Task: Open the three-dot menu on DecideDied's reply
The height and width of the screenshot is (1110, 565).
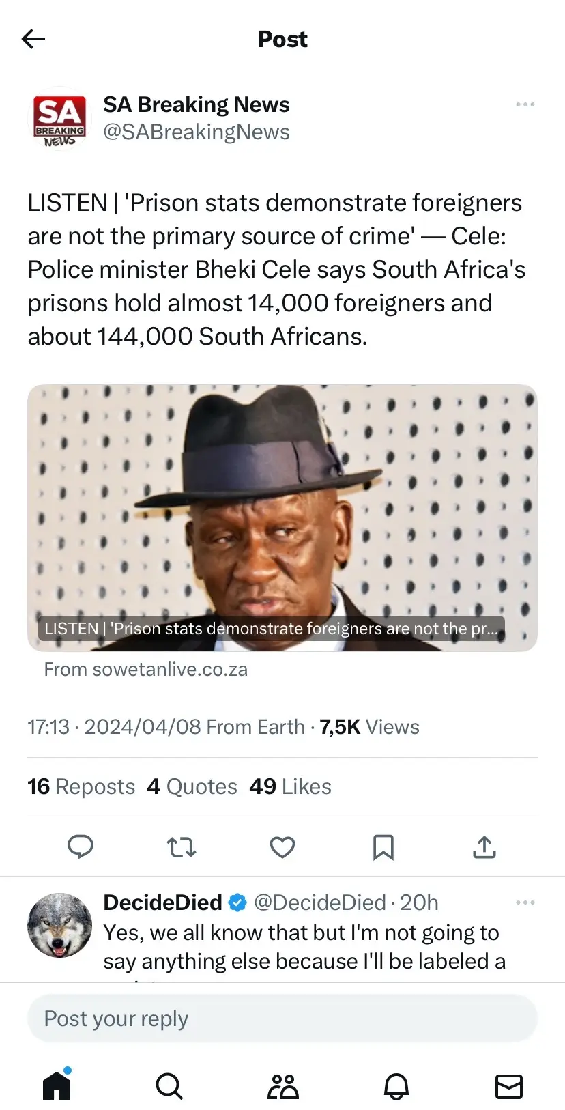Action: click(525, 902)
